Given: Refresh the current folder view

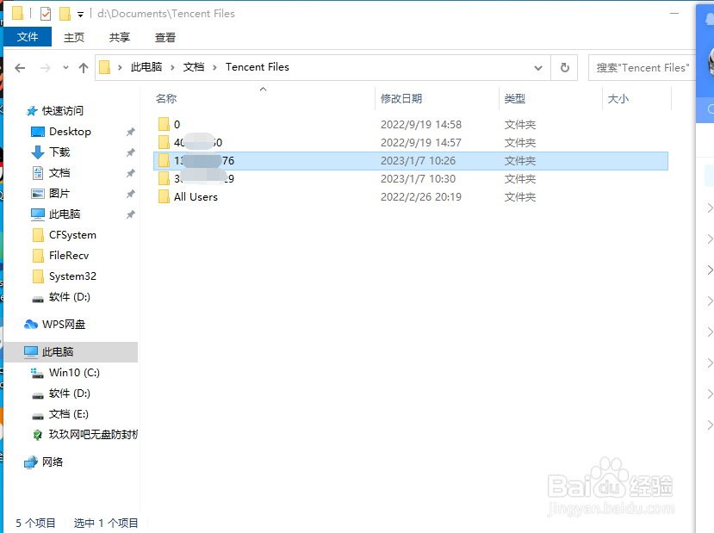Looking at the screenshot, I should coord(565,67).
